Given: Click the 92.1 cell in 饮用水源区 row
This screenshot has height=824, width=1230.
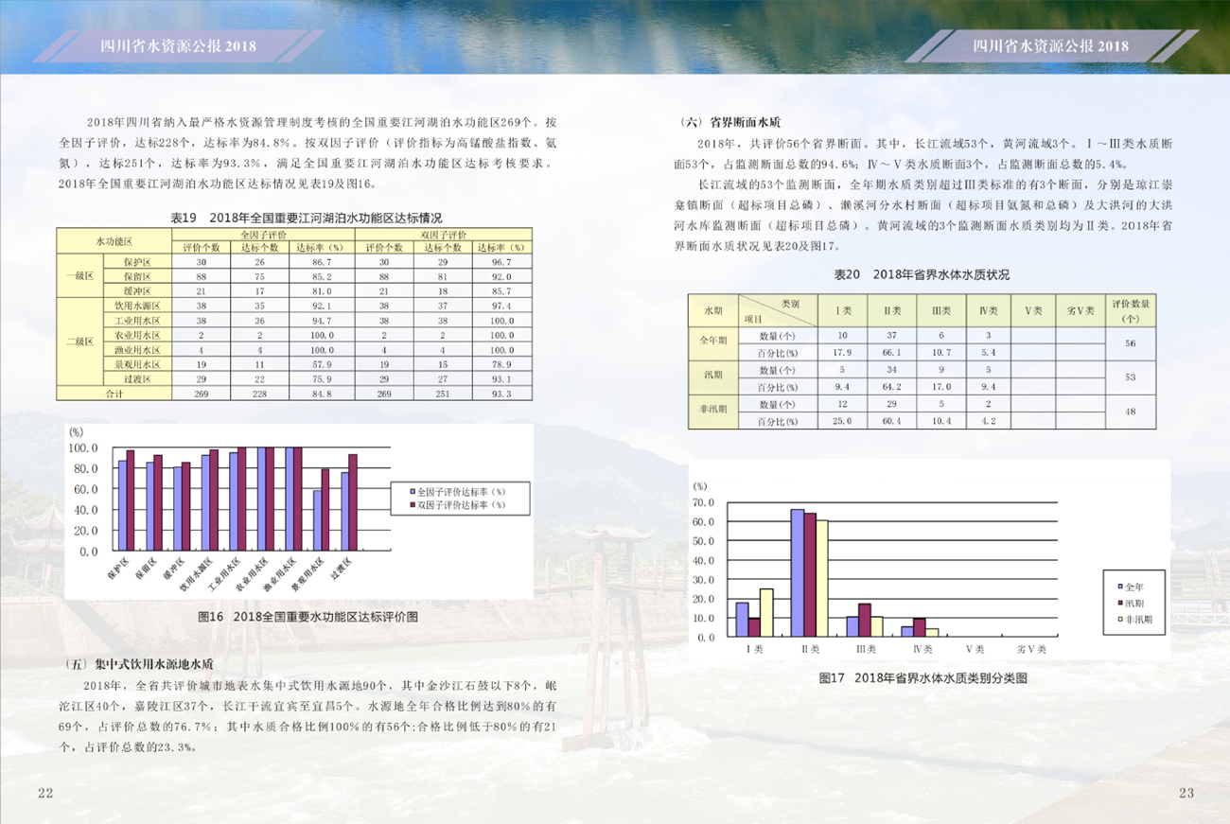Looking at the screenshot, I should point(322,306).
